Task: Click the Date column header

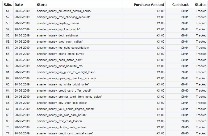Action: (x=19, y=5)
